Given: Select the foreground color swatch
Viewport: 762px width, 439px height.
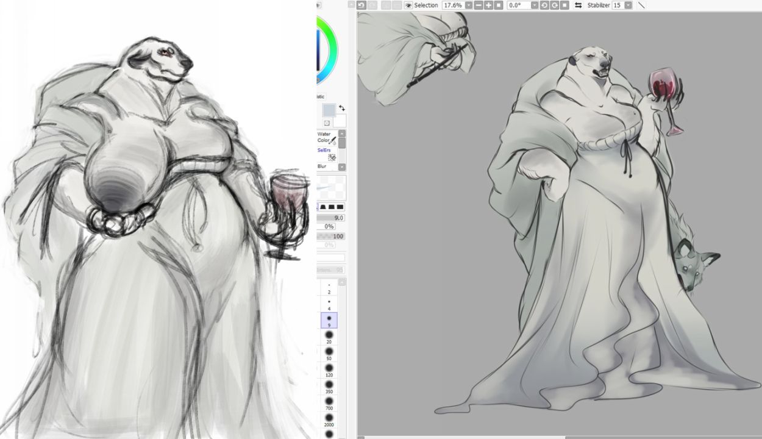Looking at the screenshot, I should [x=329, y=110].
